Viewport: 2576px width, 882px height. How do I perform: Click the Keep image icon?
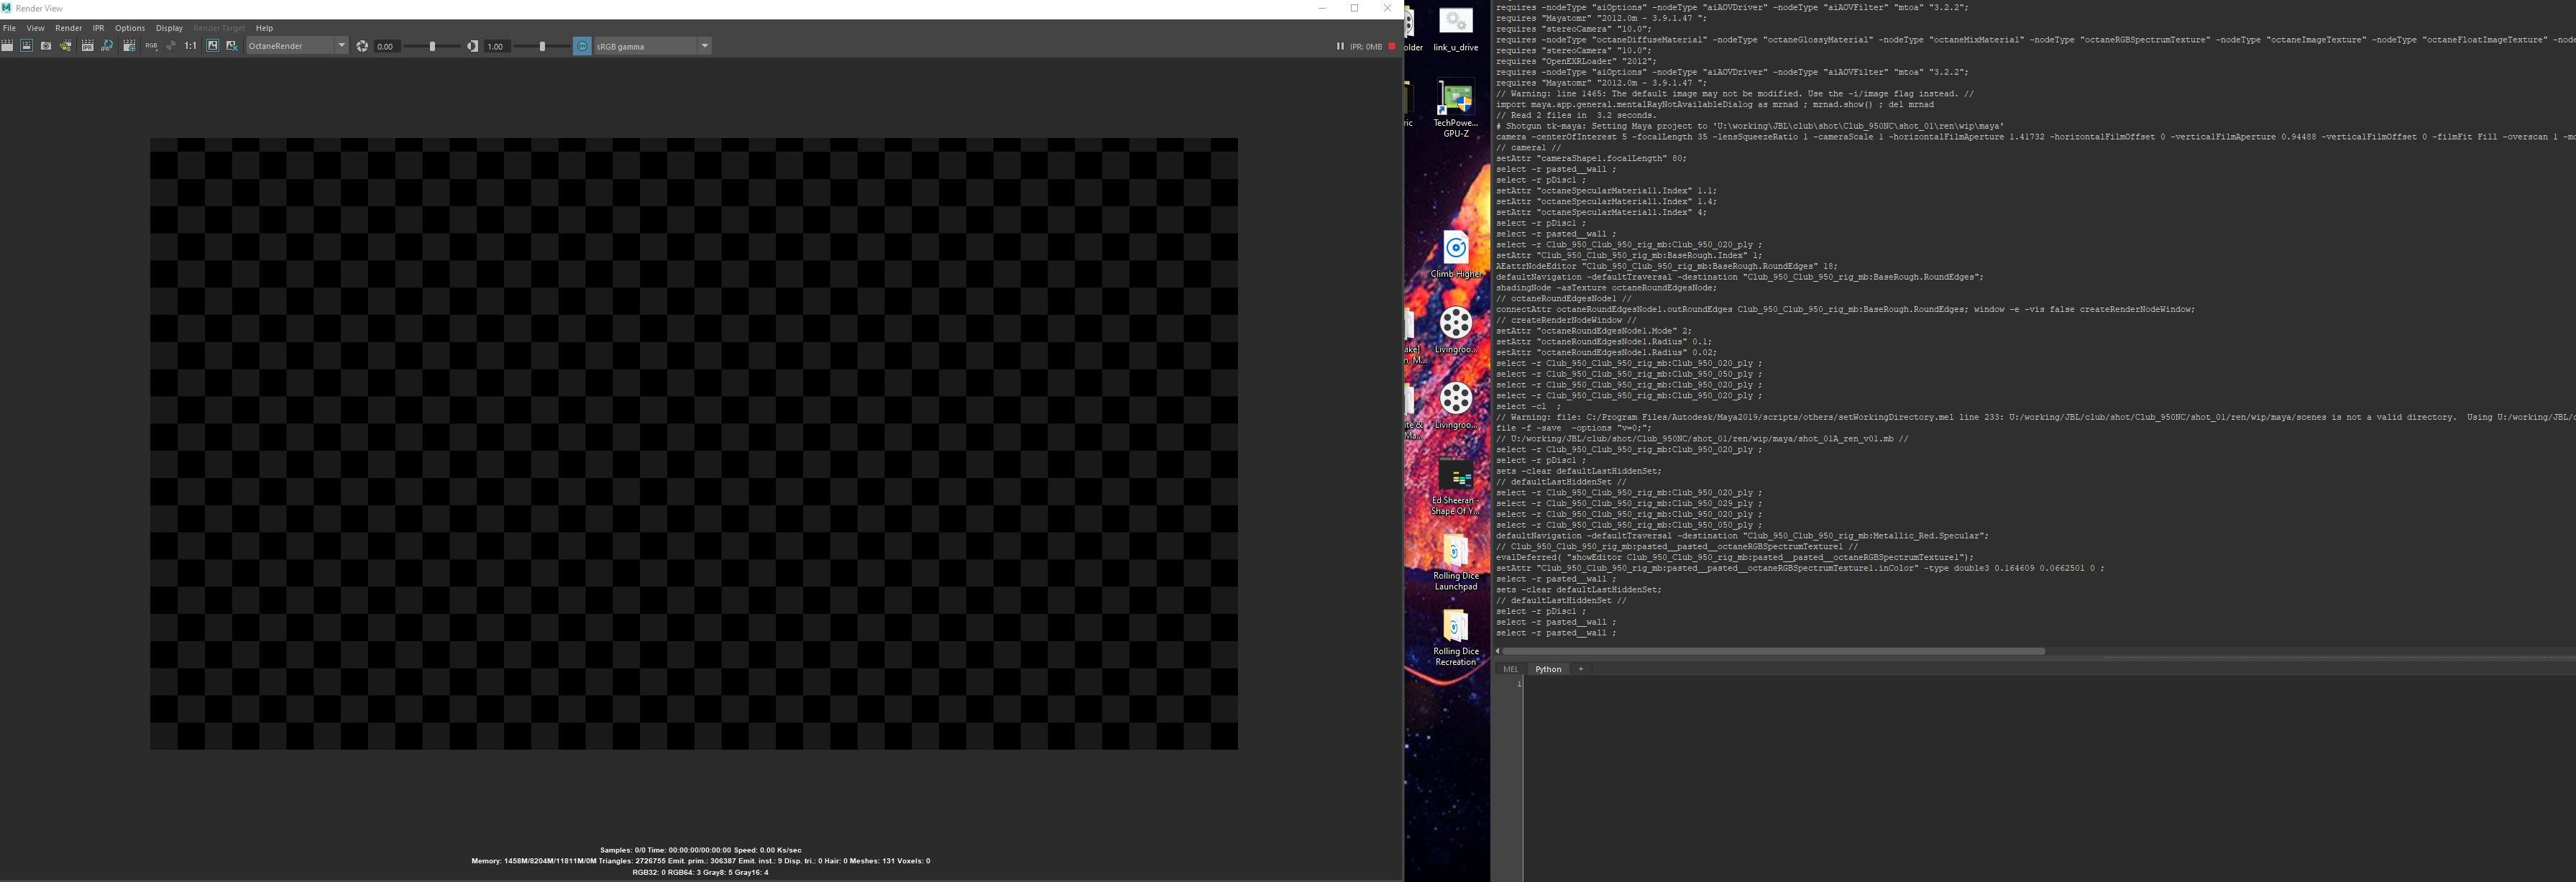(x=212, y=46)
